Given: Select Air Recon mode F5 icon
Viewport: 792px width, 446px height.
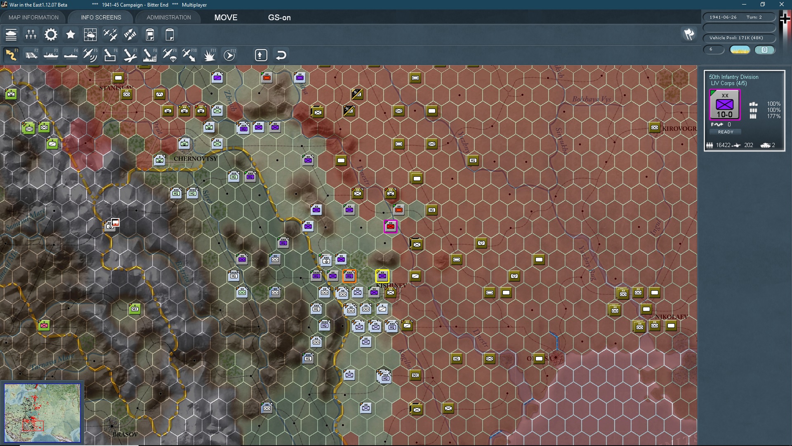Looking at the screenshot, I should pos(90,55).
